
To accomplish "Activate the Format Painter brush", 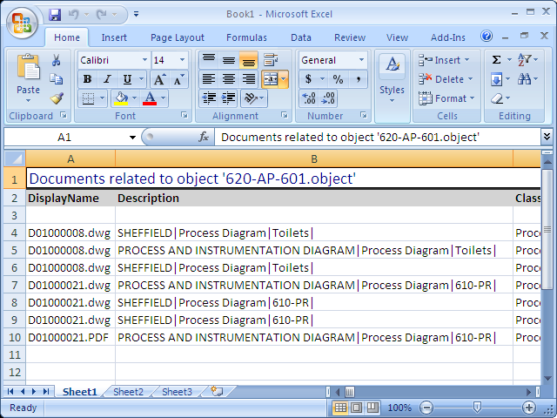I will [x=56, y=98].
